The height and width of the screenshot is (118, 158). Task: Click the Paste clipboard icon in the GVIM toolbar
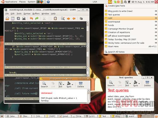pos(55,19)
